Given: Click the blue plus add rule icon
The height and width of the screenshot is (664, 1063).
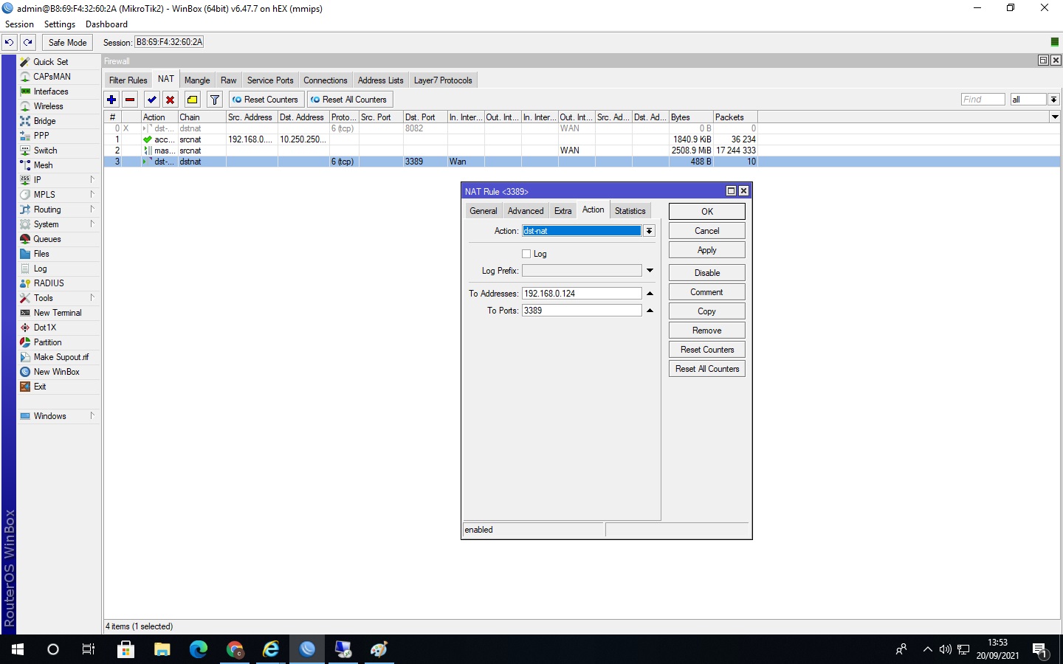Looking at the screenshot, I should pyautogui.click(x=111, y=100).
